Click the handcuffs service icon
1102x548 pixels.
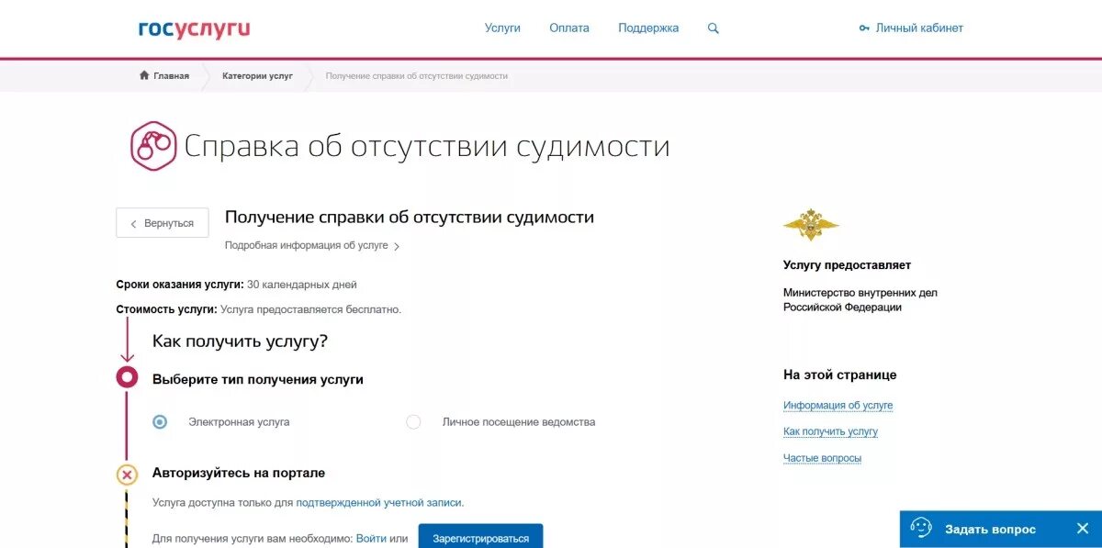click(152, 146)
